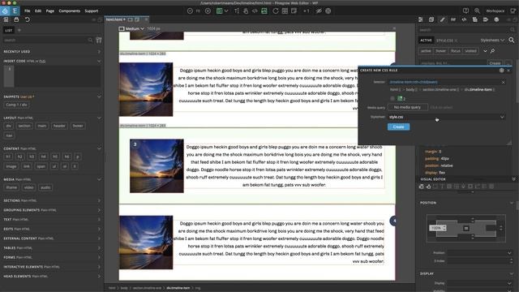Image resolution: width=519 pixels, height=292 pixels.
Task: Click the undo/history icon in left panel
Action: 27,19
